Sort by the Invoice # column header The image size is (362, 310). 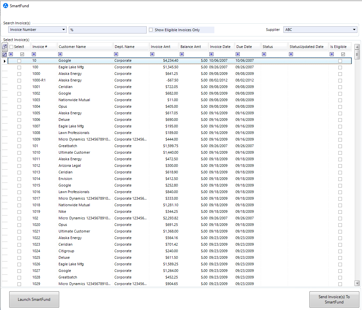click(x=44, y=47)
